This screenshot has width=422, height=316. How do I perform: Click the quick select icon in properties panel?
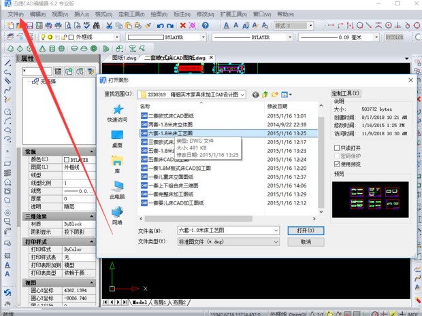tap(91, 71)
